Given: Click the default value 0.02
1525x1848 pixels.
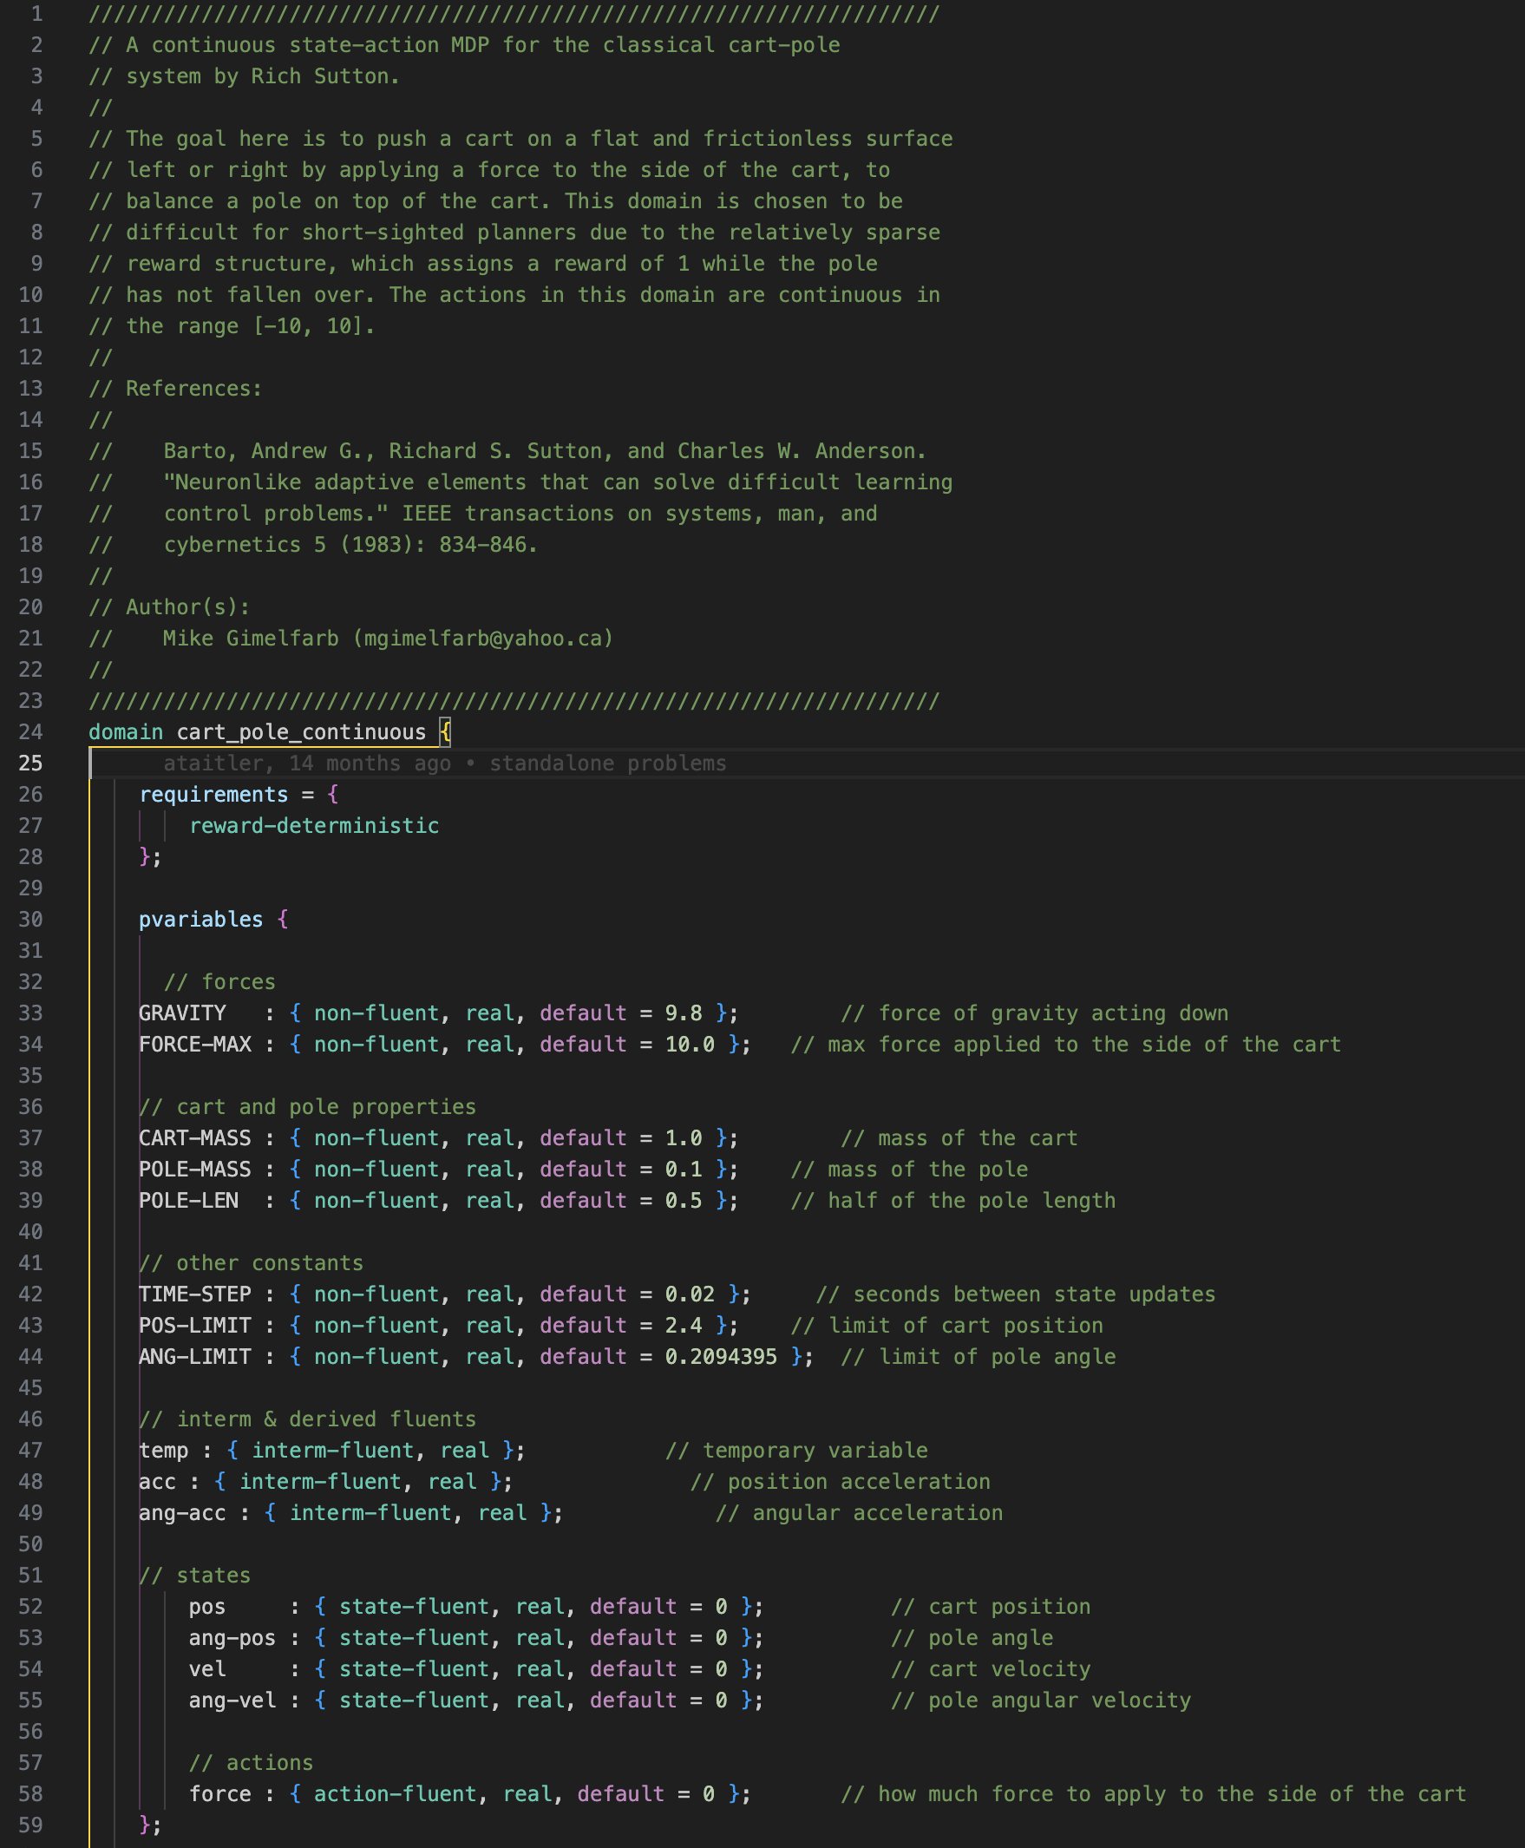Looking at the screenshot, I should [690, 1294].
